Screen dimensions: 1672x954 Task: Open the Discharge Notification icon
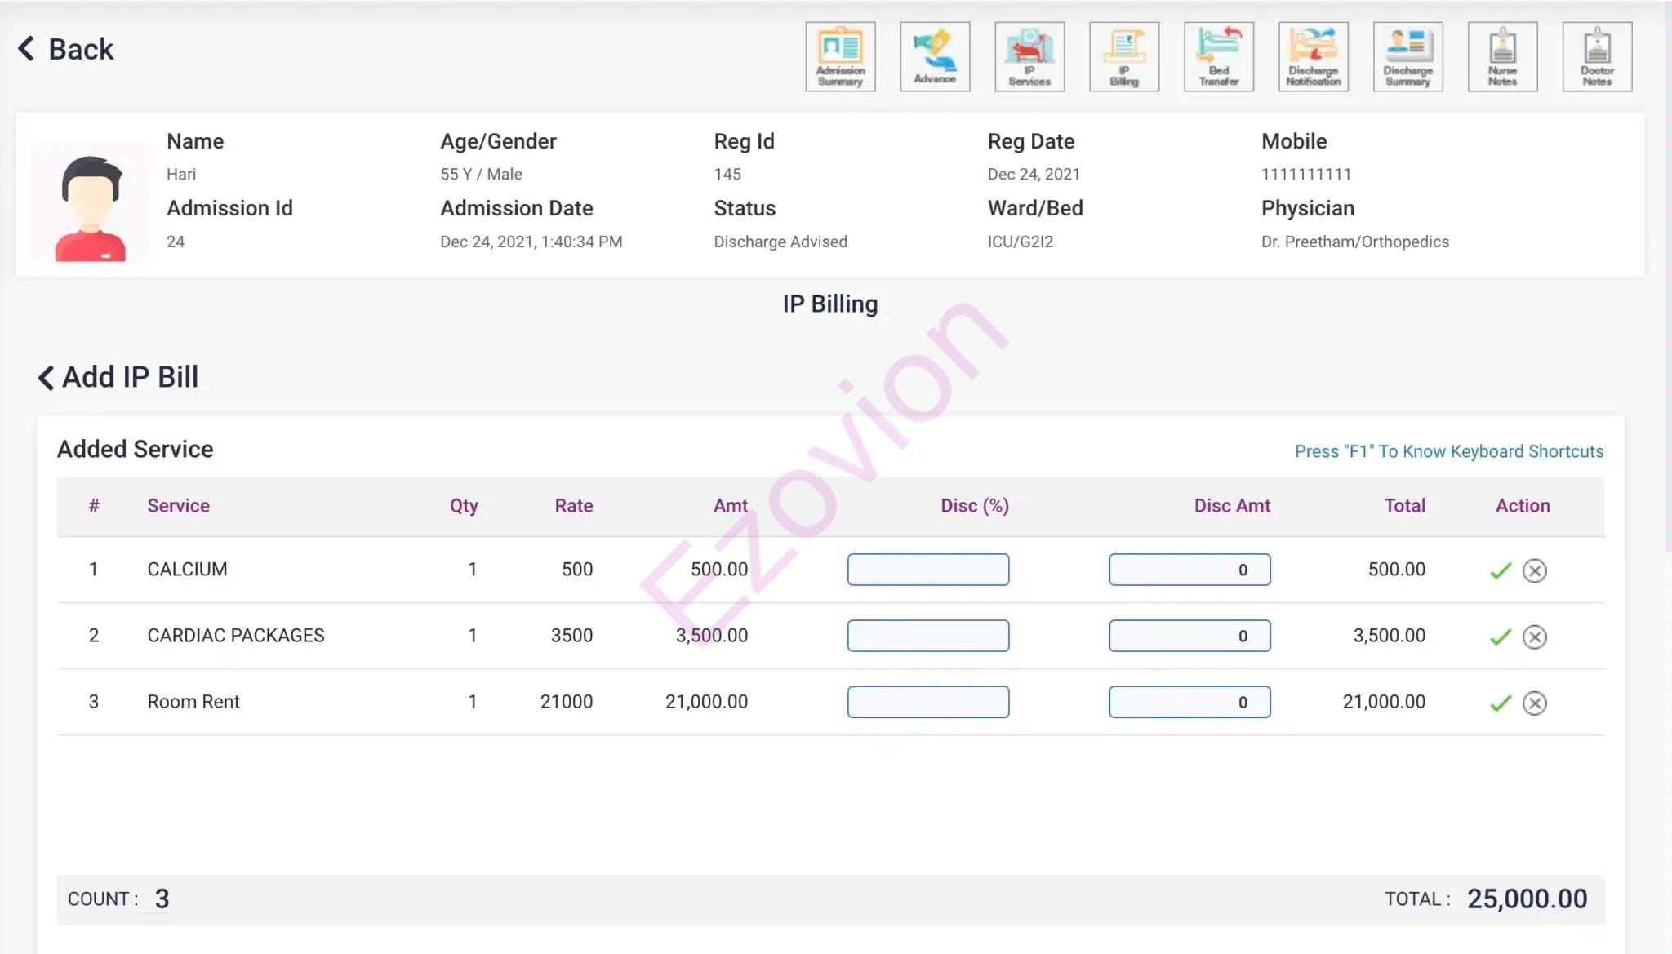point(1314,56)
